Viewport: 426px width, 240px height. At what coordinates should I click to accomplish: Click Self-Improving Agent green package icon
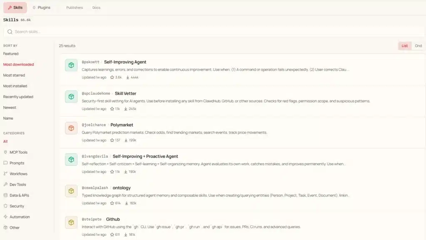click(71, 65)
